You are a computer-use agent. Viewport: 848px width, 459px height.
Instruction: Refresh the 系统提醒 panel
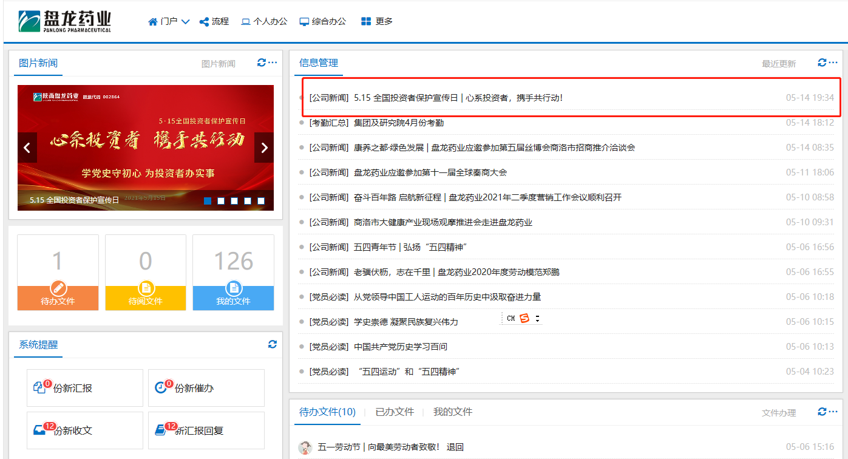point(273,344)
